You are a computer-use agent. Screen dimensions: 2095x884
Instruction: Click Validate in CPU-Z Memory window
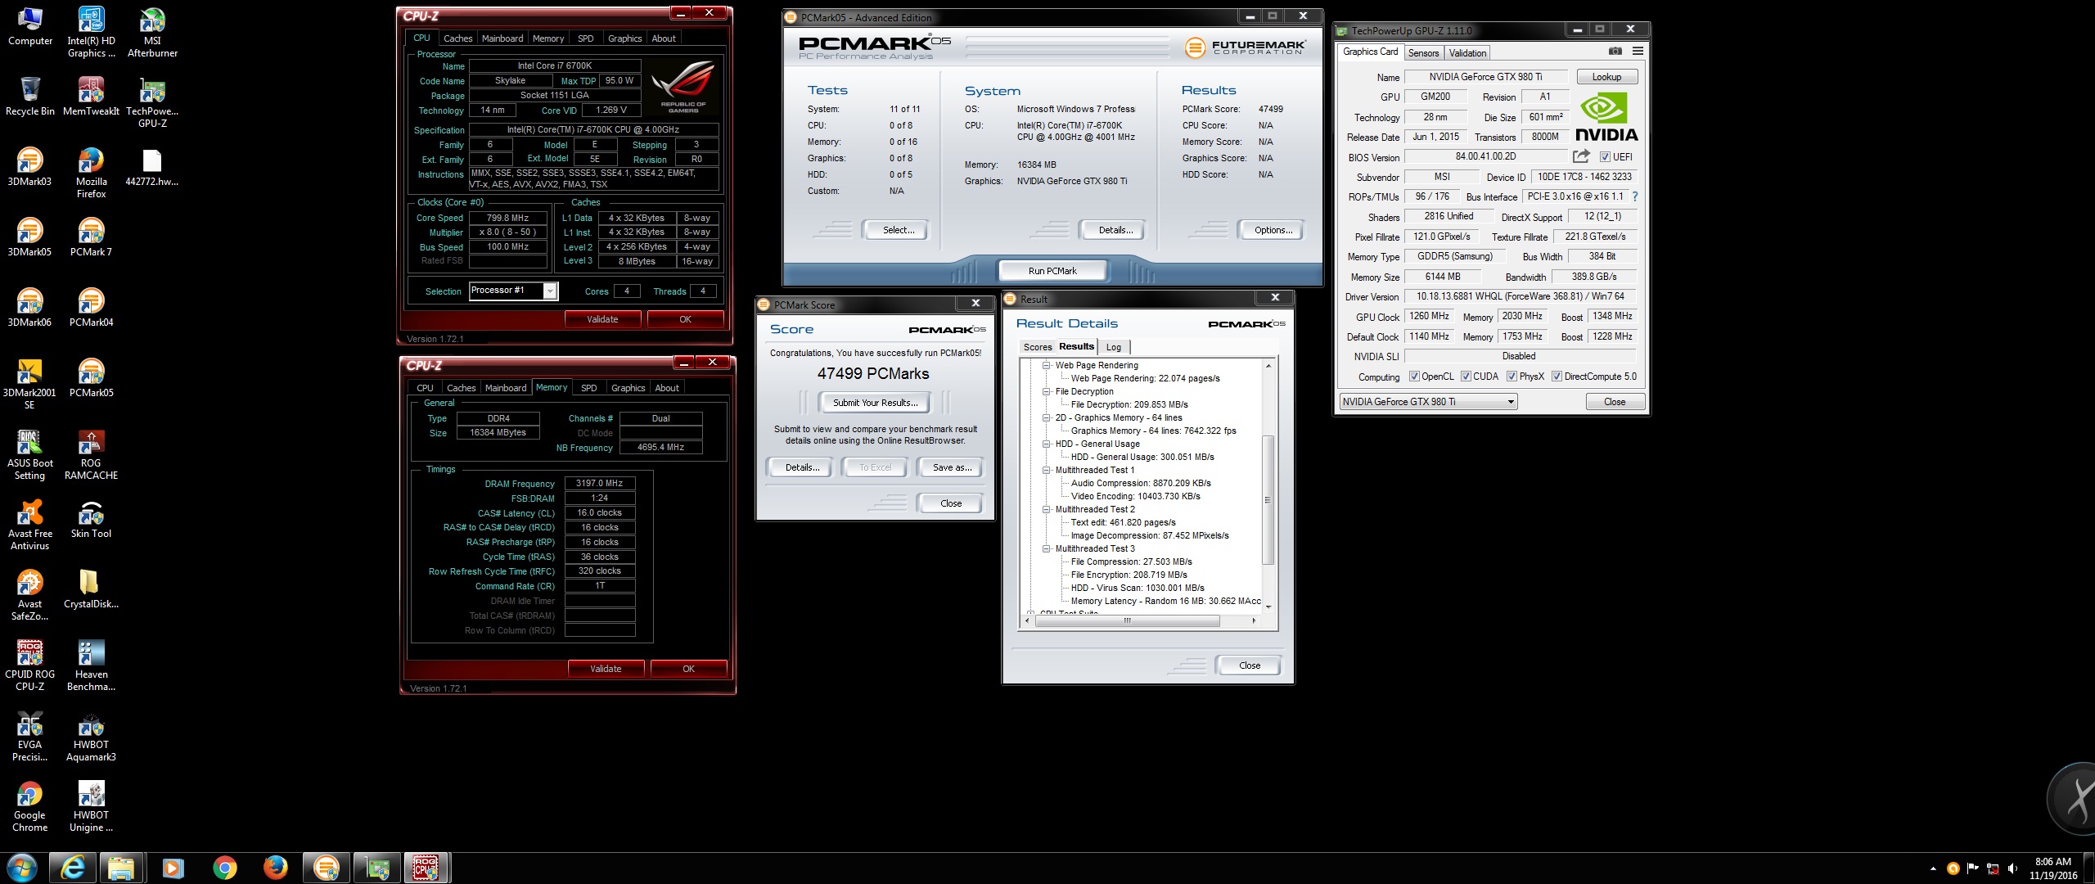[x=606, y=669]
